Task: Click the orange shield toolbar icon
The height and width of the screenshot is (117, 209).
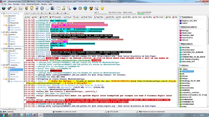Action: click(x=32, y=8)
